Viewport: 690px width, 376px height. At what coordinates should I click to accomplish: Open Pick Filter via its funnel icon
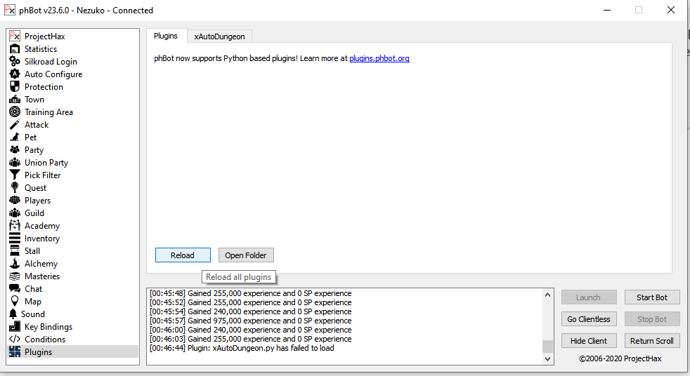click(14, 175)
